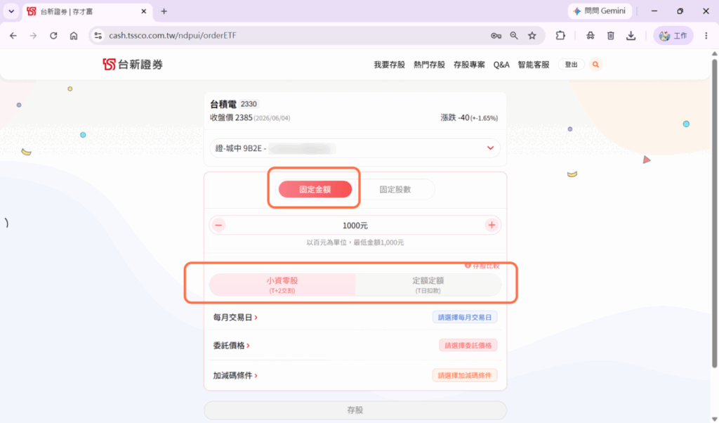Image resolution: width=719 pixels, height=423 pixels.
Task: Open the 存股比較 info link
Action: click(x=482, y=266)
